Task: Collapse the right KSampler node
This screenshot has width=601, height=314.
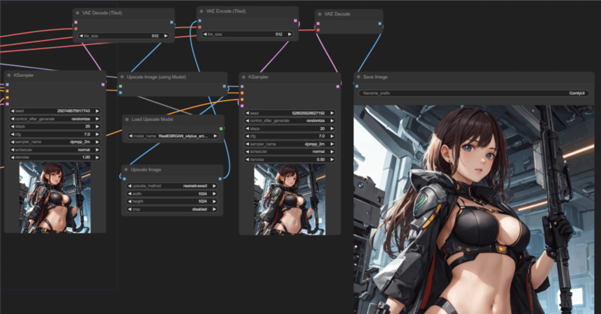Action: pos(244,76)
